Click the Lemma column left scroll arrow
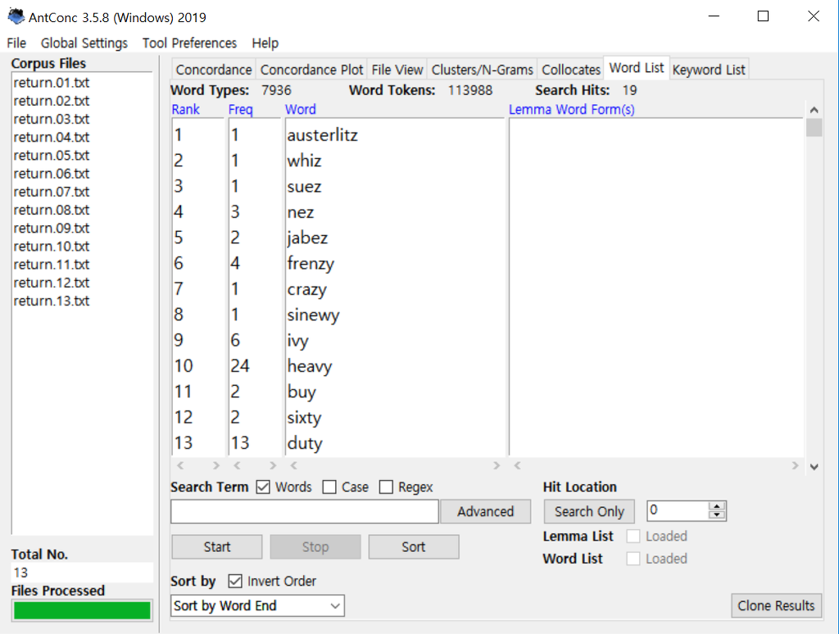The image size is (839, 634). tap(518, 465)
